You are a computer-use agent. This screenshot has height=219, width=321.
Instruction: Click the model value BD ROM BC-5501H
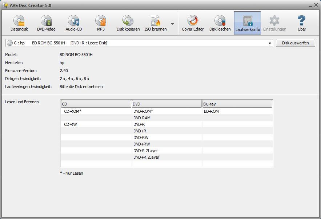pyautogui.click(x=76, y=55)
